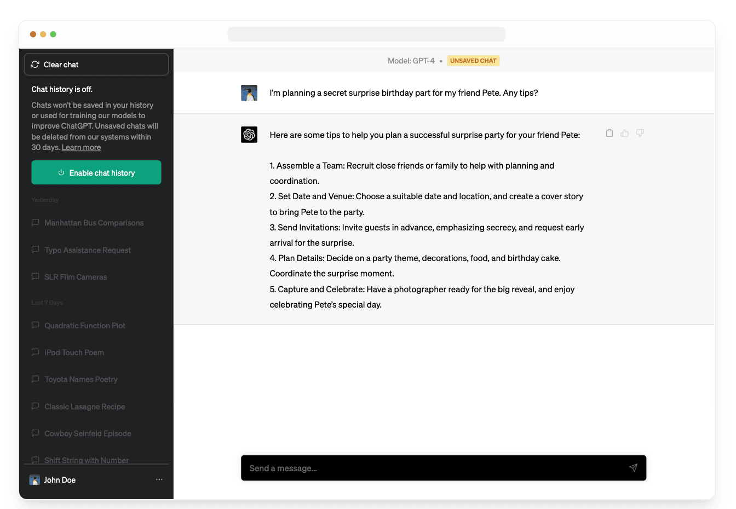Give the response a thumbs down
736x509 pixels.
pyautogui.click(x=640, y=132)
